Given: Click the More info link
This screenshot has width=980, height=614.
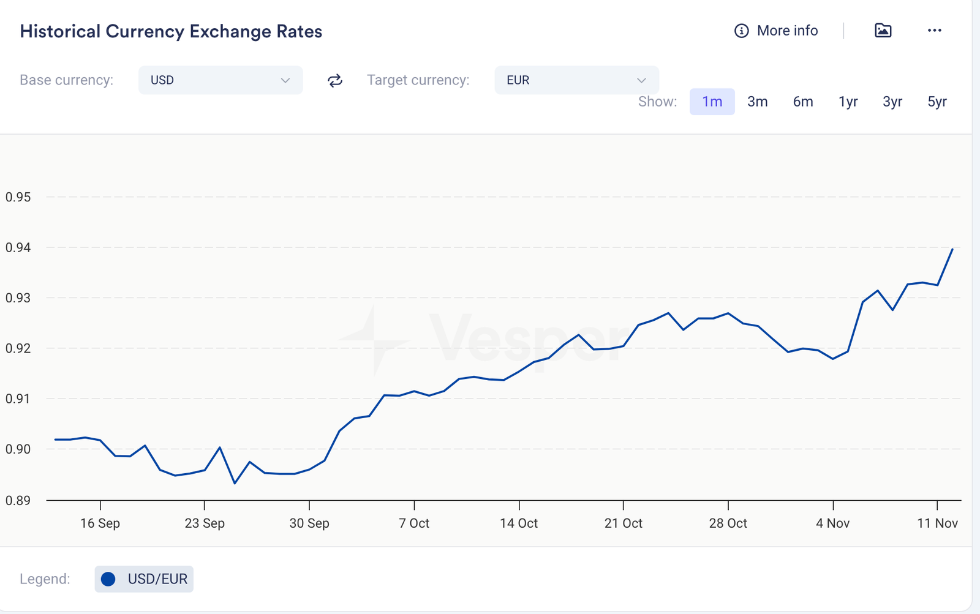Looking at the screenshot, I should [787, 31].
